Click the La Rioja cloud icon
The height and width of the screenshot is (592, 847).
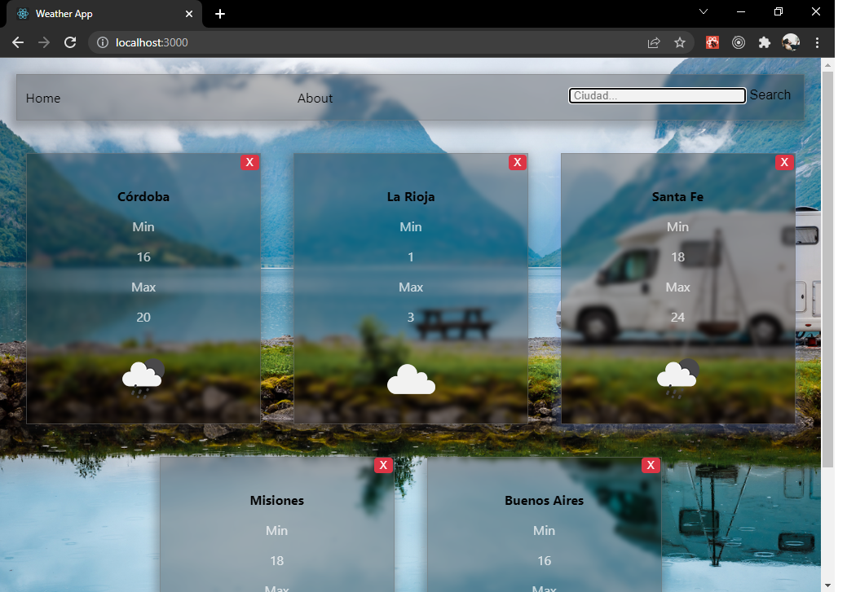[x=411, y=379]
